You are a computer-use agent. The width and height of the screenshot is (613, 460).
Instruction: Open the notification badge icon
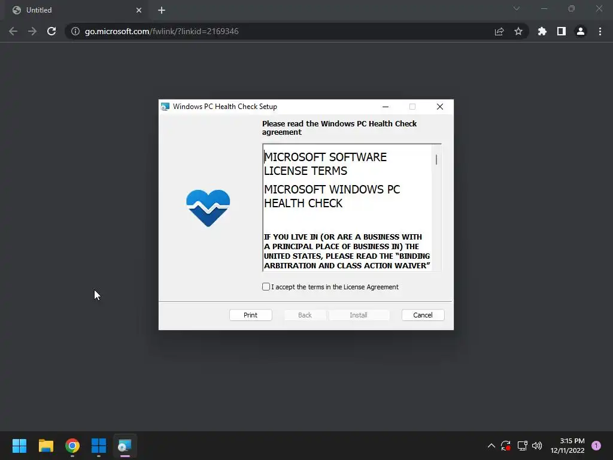[596, 446]
